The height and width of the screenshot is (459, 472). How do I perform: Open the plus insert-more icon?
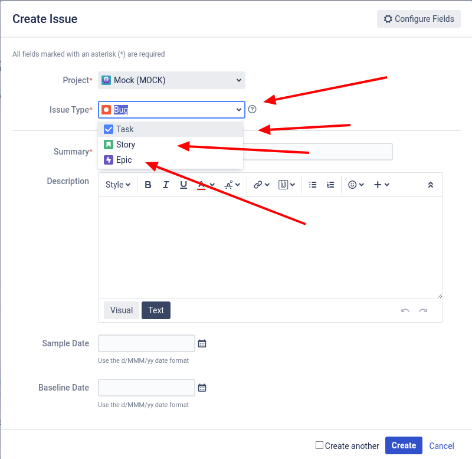378,185
